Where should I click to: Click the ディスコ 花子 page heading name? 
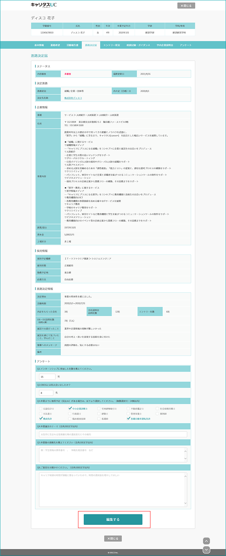(43, 18)
